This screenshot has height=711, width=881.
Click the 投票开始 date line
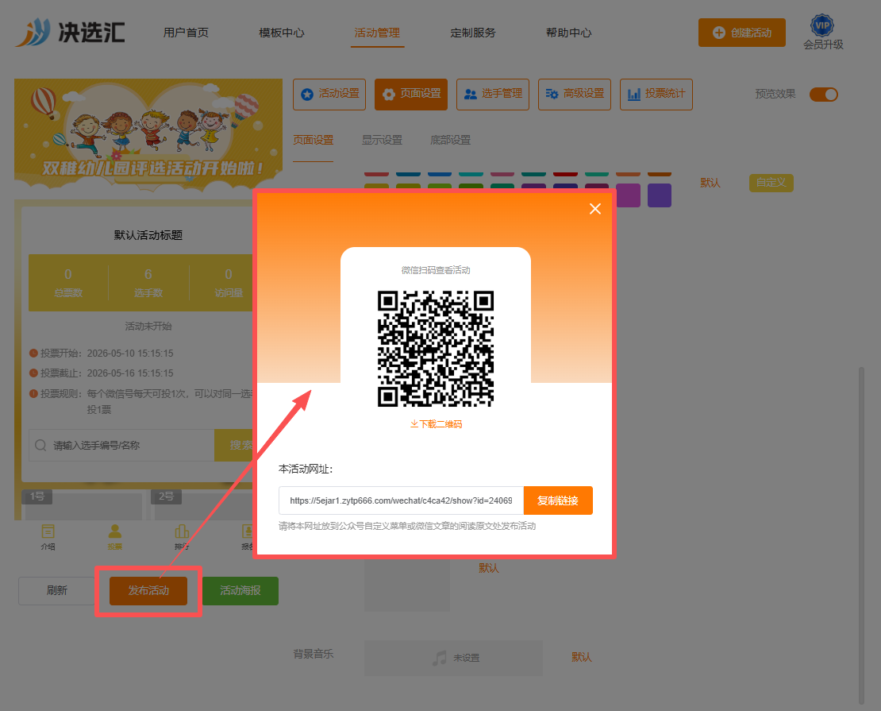[x=101, y=354]
